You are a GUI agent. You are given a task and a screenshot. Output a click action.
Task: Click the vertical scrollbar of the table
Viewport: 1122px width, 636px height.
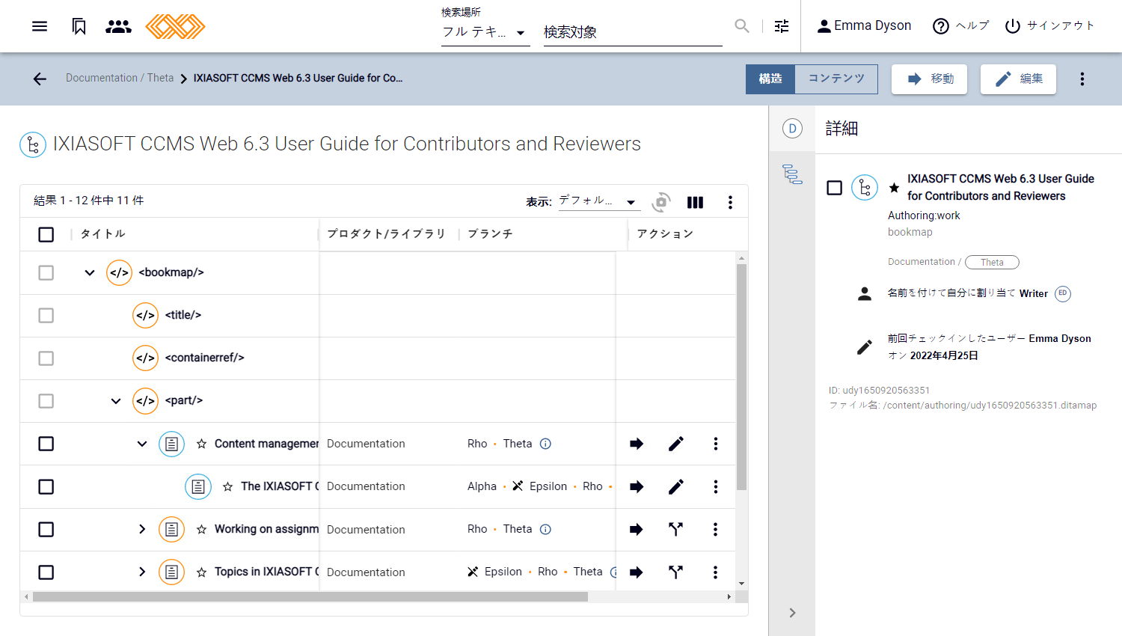(x=742, y=376)
